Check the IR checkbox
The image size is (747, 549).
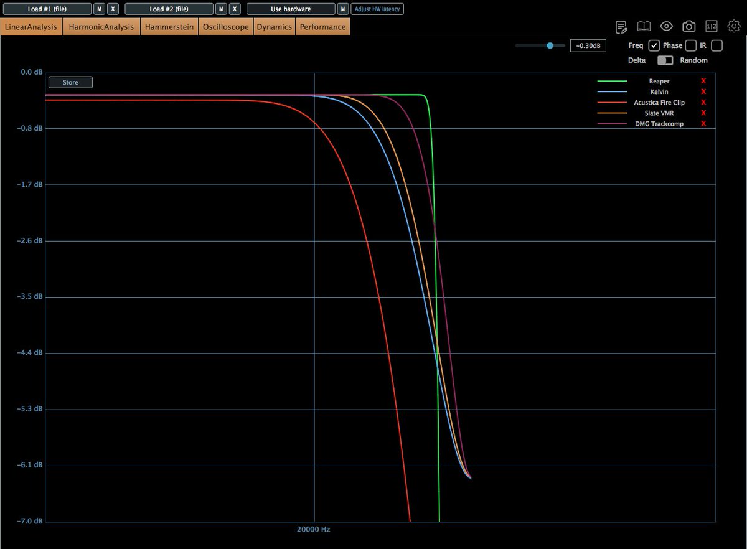click(716, 45)
